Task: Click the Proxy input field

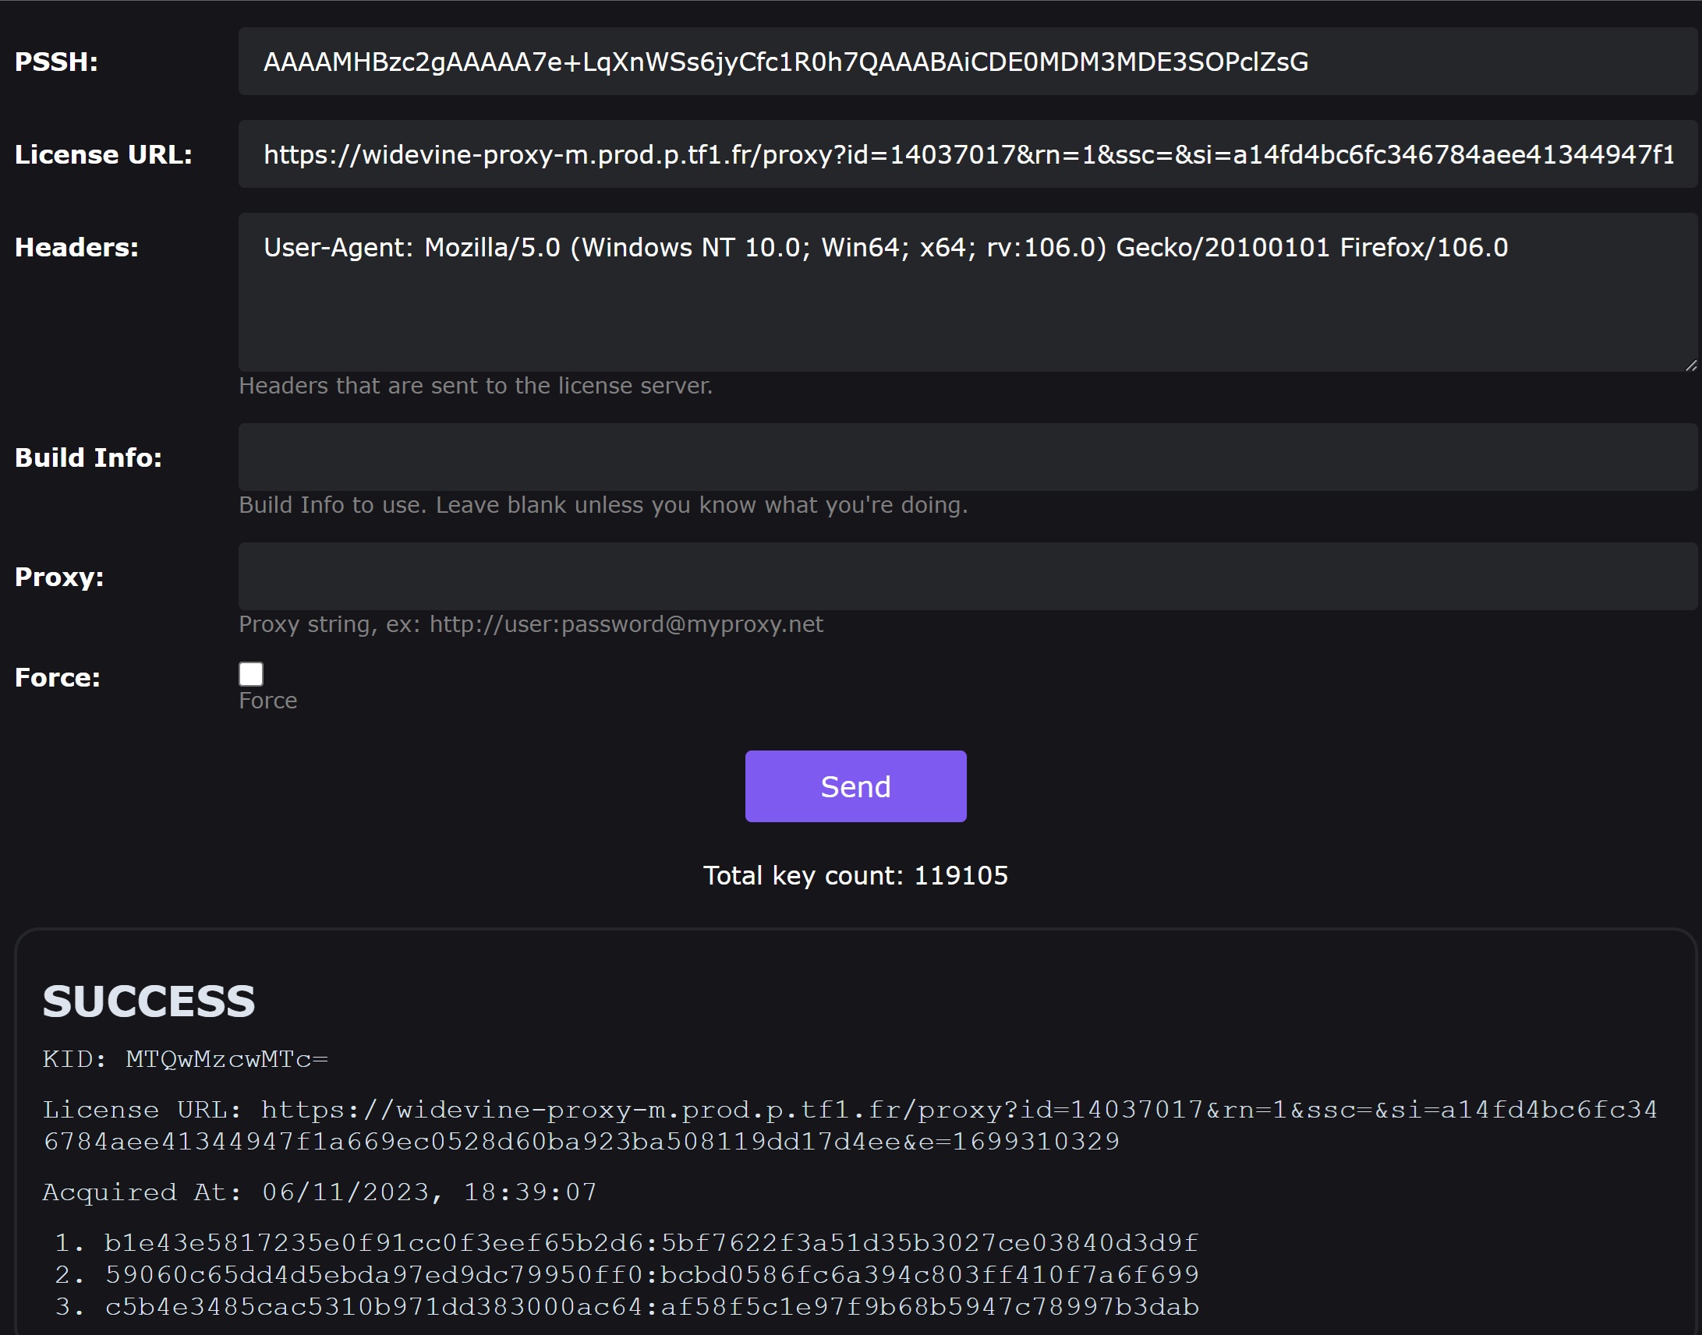Action: (x=966, y=577)
